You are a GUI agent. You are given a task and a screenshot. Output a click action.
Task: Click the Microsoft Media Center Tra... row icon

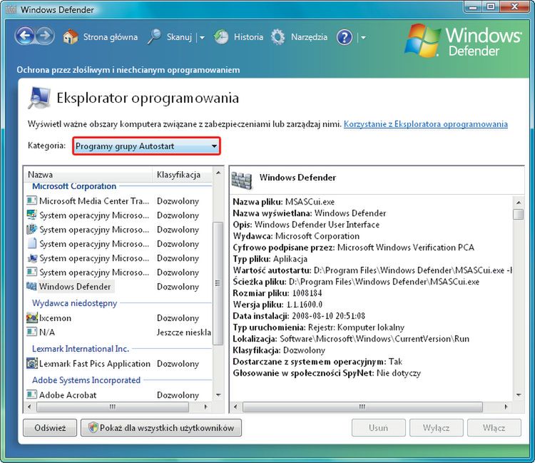(x=31, y=200)
